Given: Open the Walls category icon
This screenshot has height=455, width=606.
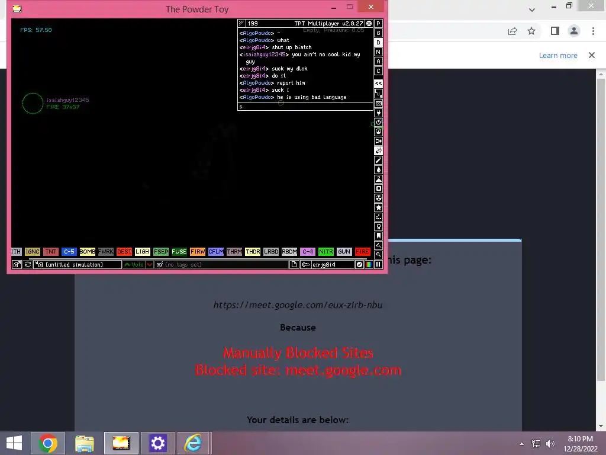Looking at the screenshot, I should 378,103.
